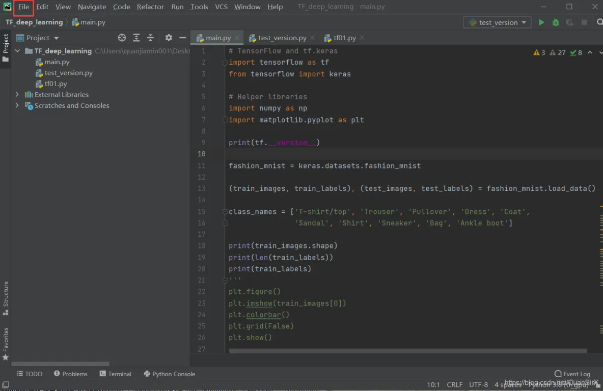Select tf01.py in the project tree
This screenshot has width=603, height=391.
pyautogui.click(x=56, y=84)
